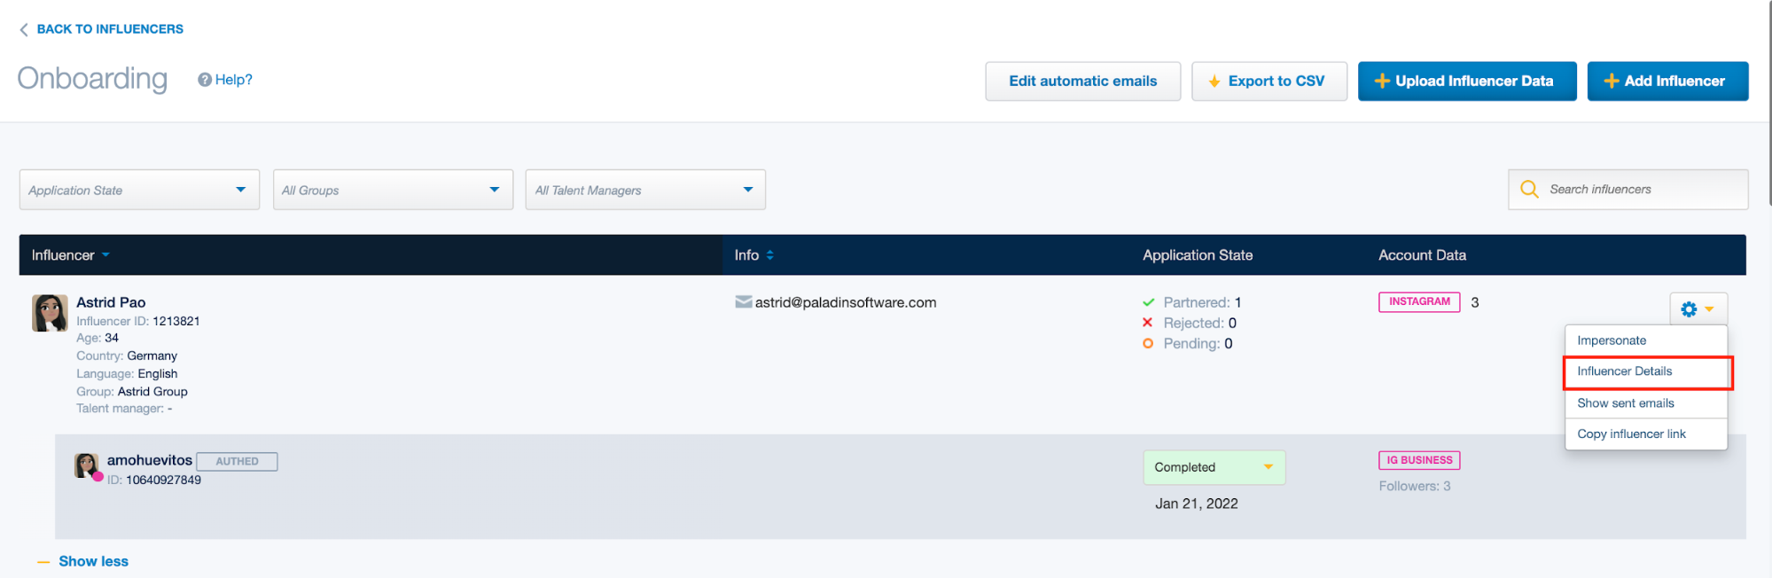This screenshot has height=578, width=1772.
Task: Click the orange Pending circle icon
Action: pyautogui.click(x=1148, y=343)
